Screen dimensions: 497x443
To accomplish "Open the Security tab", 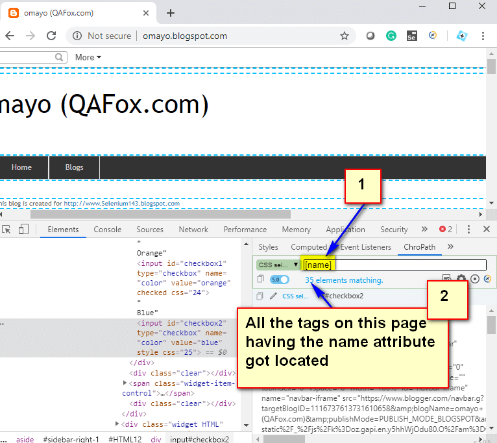I will (394, 230).
